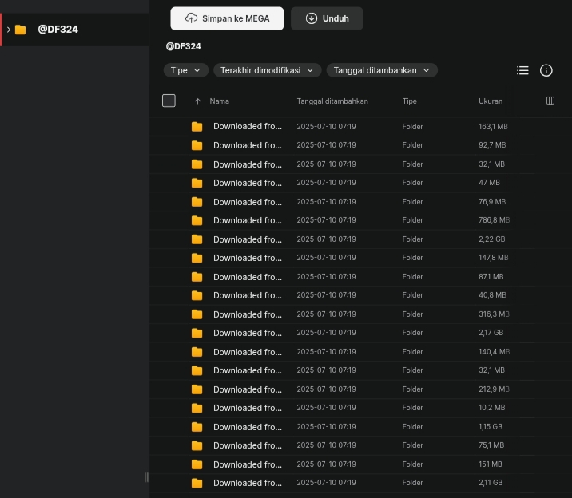Open the column settings icon

click(x=550, y=101)
